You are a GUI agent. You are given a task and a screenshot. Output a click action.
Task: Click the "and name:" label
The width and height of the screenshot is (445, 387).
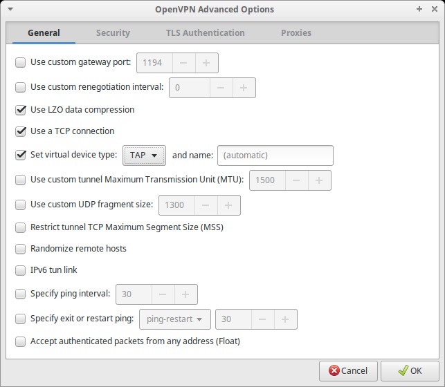tap(192, 155)
